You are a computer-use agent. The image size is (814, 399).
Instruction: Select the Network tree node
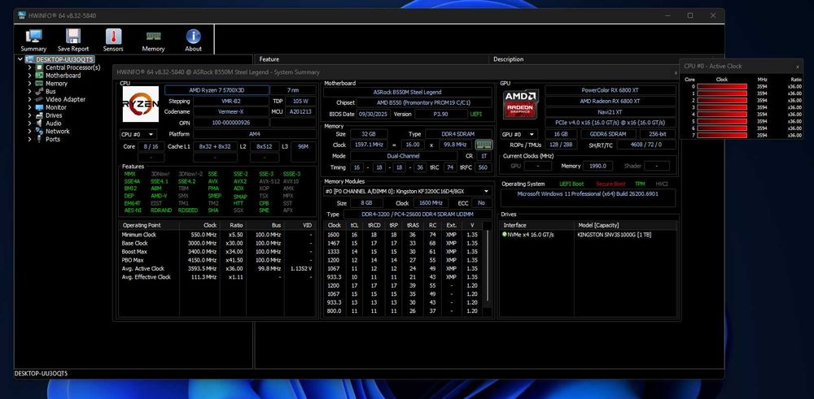pyautogui.click(x=58, y=131)
